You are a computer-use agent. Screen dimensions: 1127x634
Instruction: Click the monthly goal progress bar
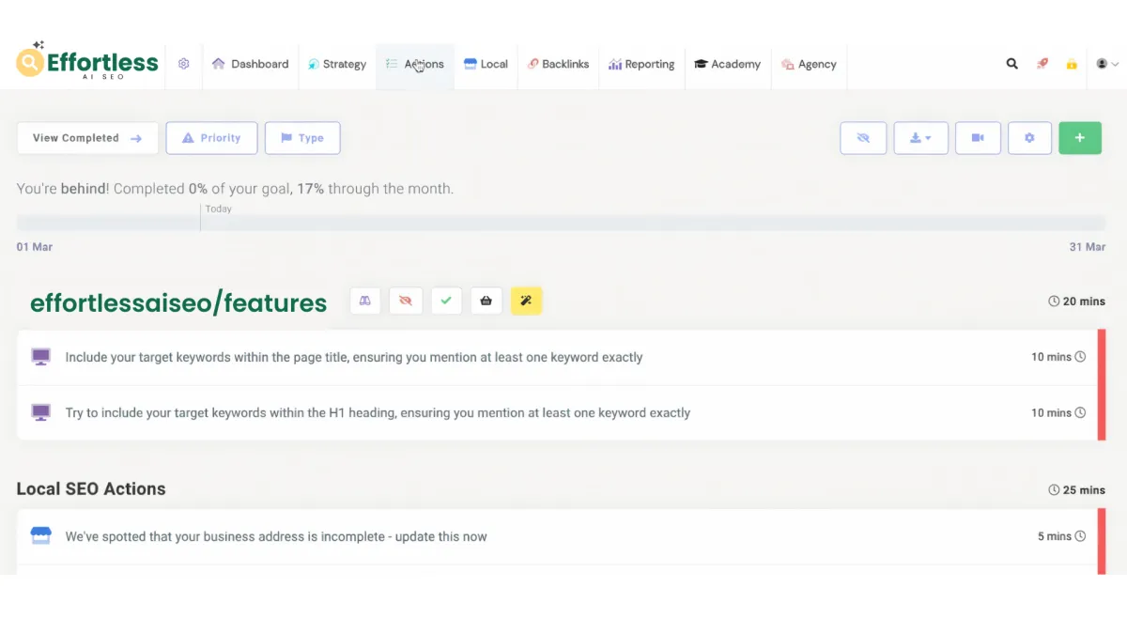(561, 223)
